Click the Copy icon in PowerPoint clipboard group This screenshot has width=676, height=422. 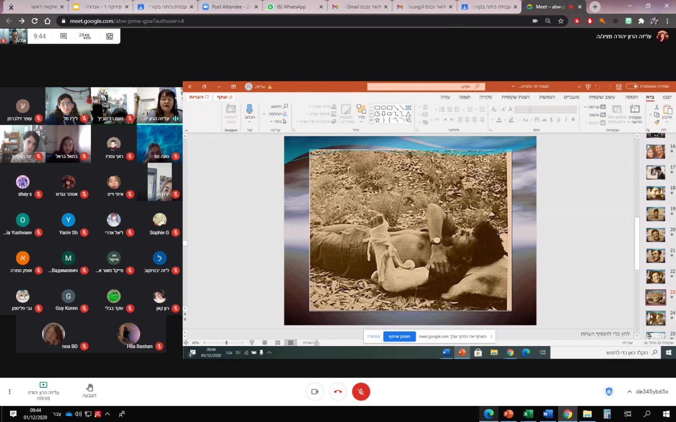point(657,114)
